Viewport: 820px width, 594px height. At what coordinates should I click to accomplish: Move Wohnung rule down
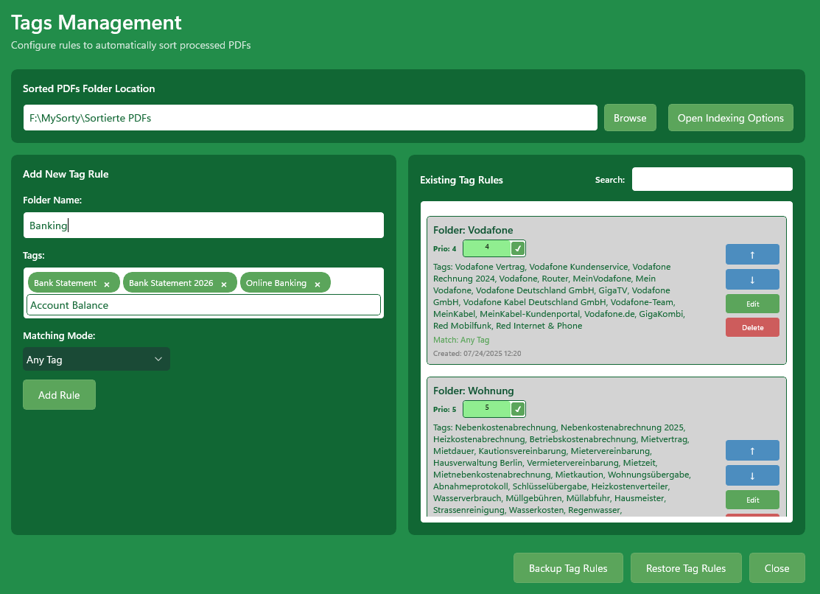click(x=752, y=475)
